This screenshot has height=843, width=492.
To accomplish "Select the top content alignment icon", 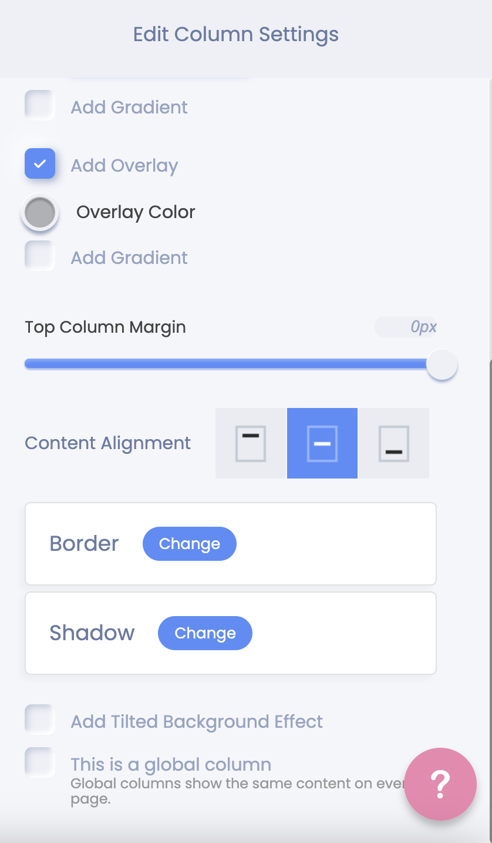I will coord(251,443).
